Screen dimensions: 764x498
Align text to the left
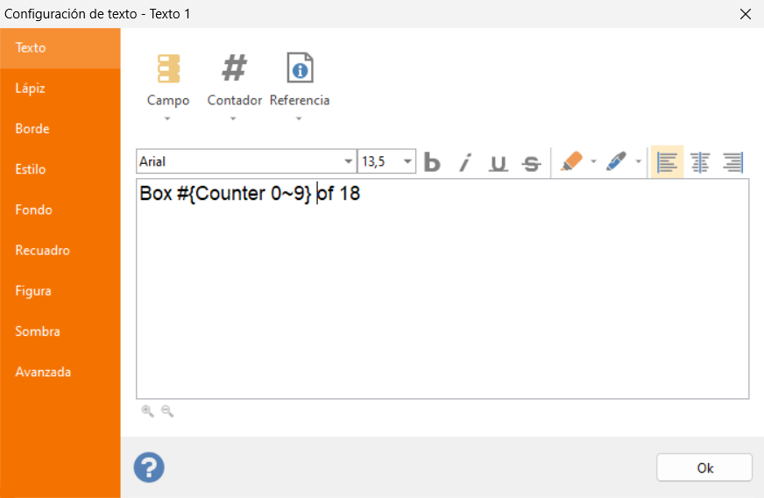coord(667,162)
